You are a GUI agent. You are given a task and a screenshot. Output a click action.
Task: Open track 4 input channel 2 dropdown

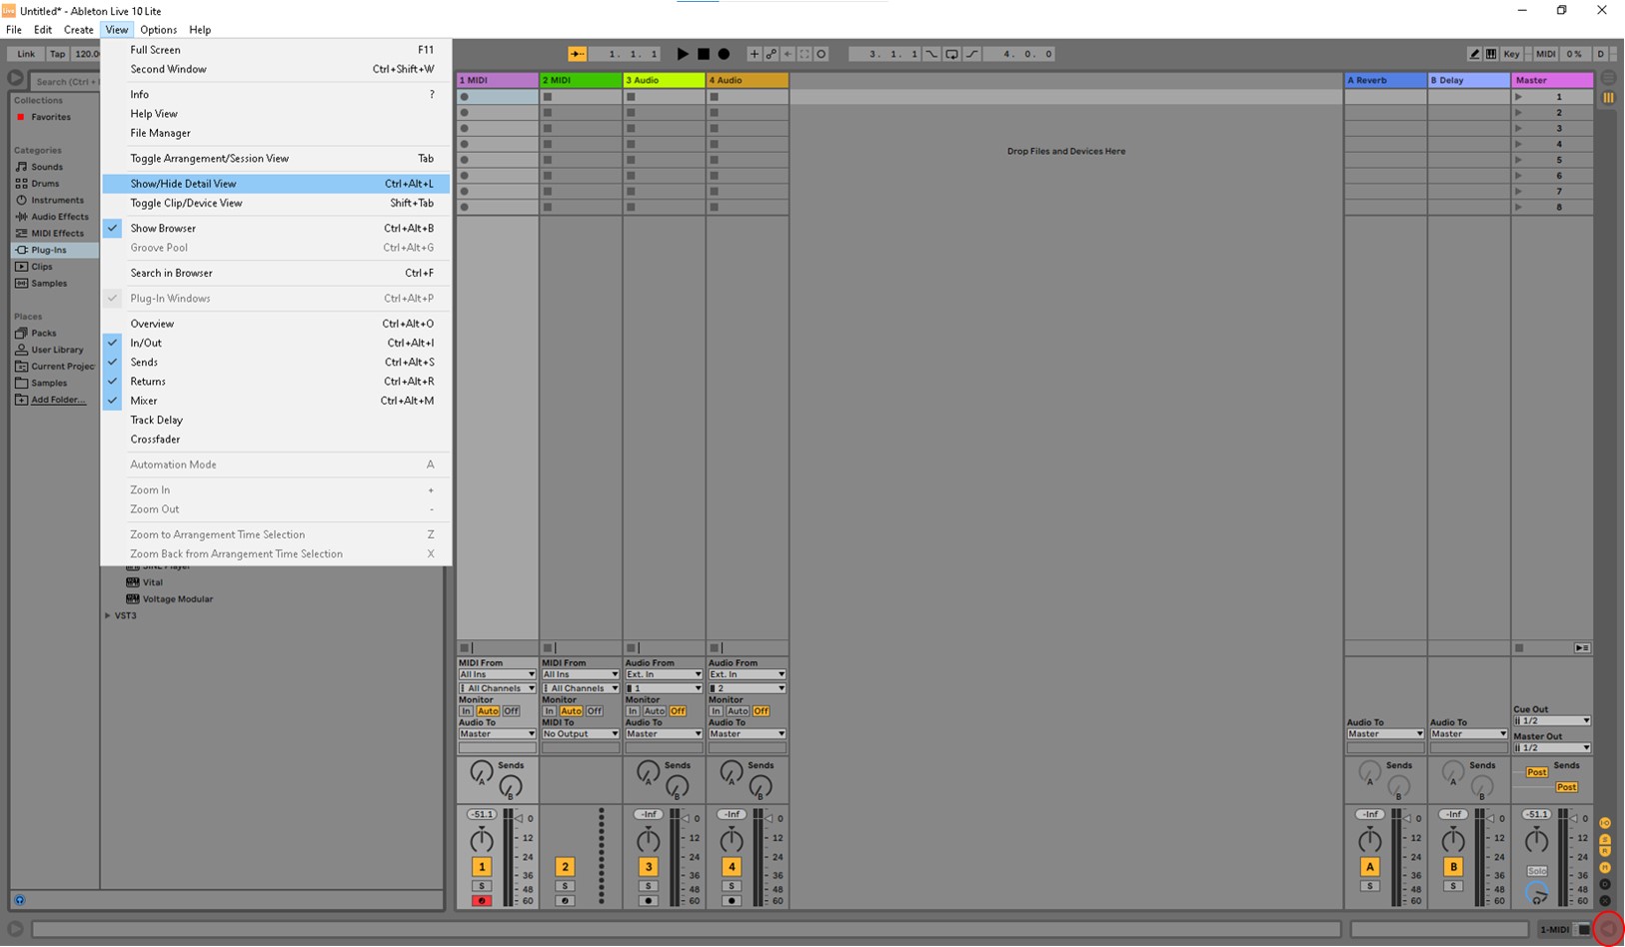pyautogui.click(x=748, y=688)
